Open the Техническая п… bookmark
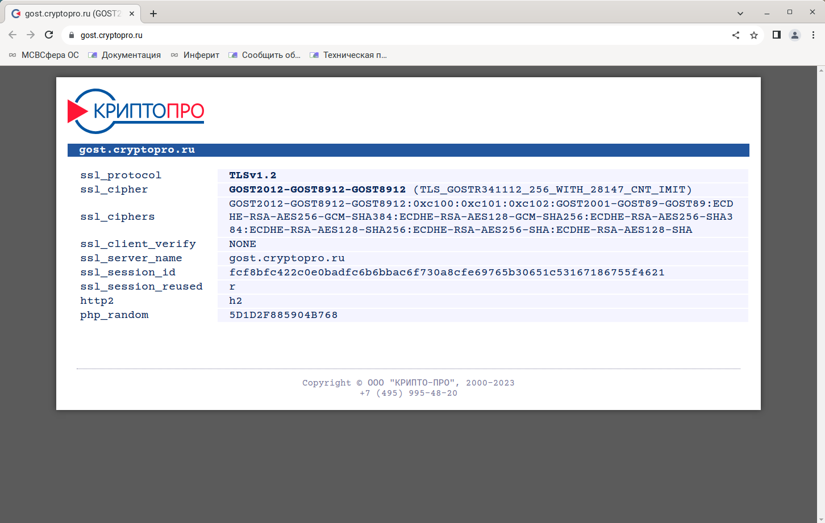The height and width of the screenshot is (523, 825). [x=348, y=55]
